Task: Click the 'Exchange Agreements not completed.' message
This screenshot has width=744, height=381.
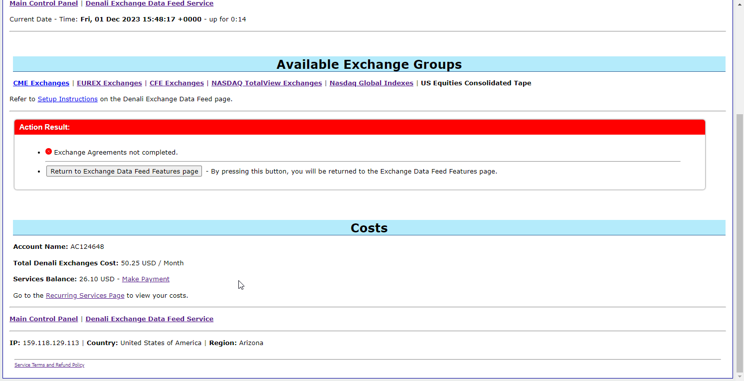Action: point(116,153)
